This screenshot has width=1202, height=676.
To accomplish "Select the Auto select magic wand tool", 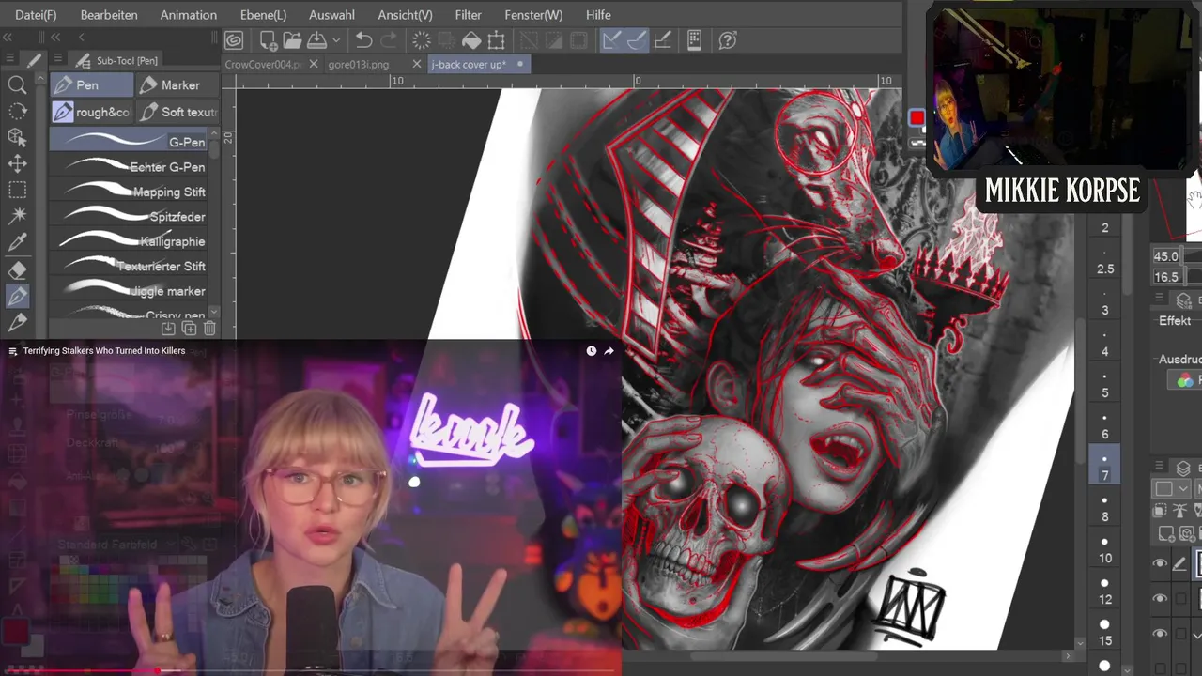I will (x=17, y=217).
